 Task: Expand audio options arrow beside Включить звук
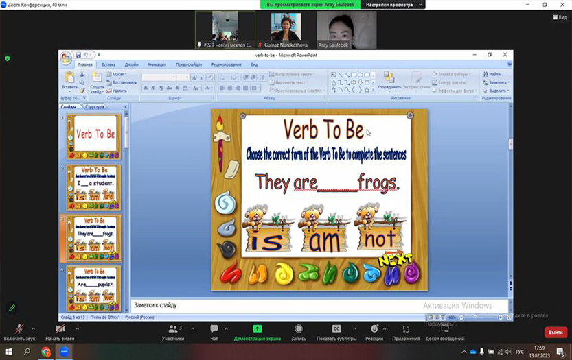(x=32, y=327)
